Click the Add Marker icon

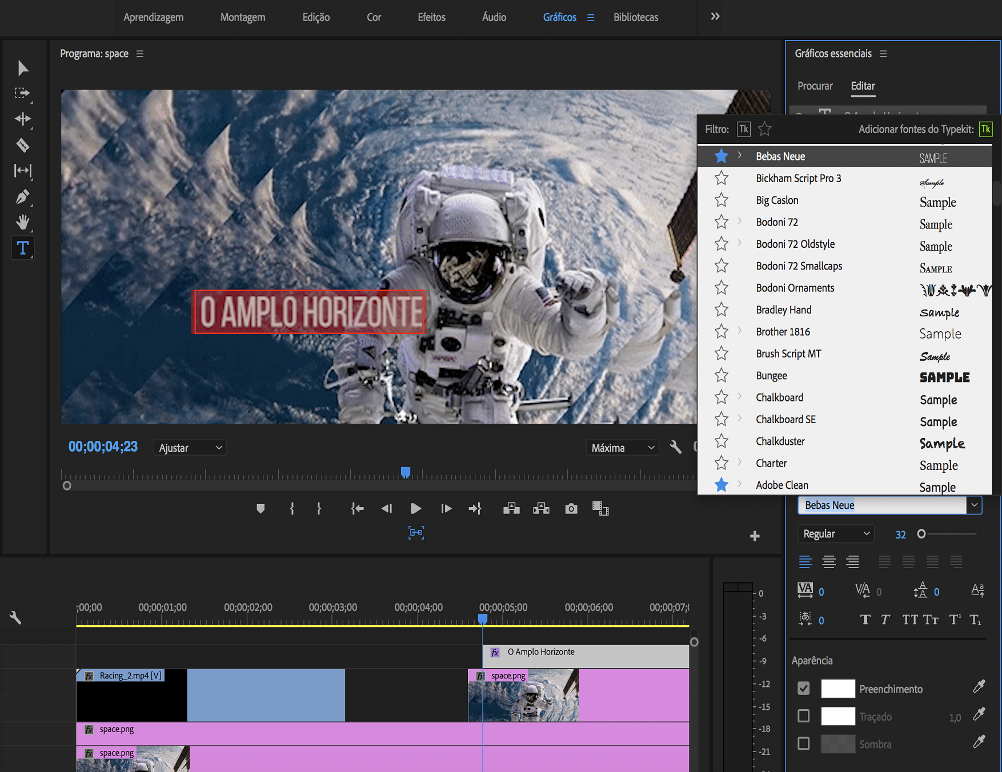[260, 509]
